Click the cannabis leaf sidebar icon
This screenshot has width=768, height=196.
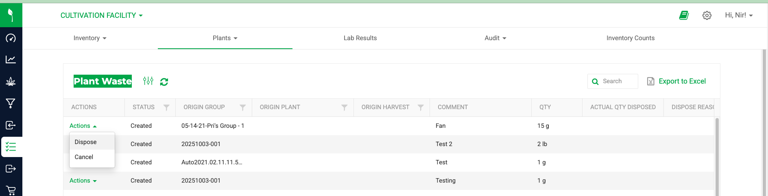click(x=11, y=82)
